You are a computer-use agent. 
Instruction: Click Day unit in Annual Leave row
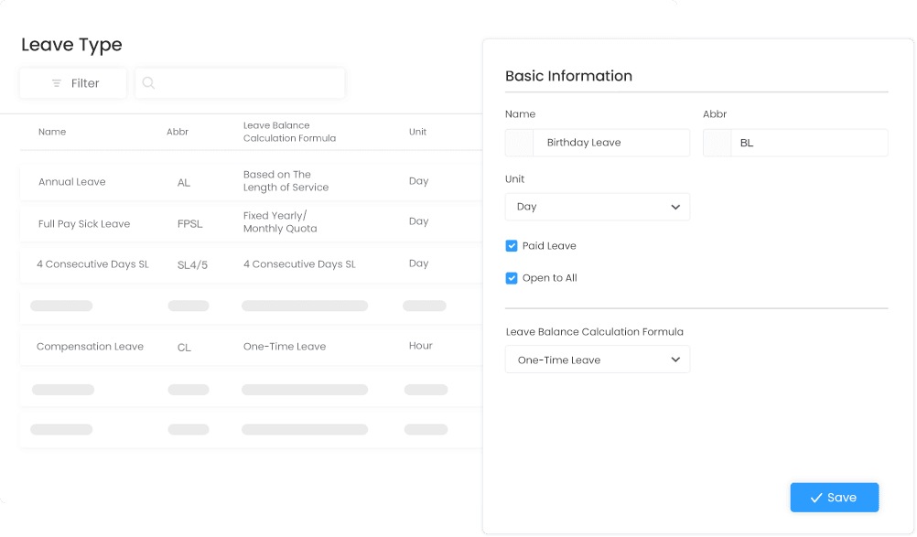419,181
